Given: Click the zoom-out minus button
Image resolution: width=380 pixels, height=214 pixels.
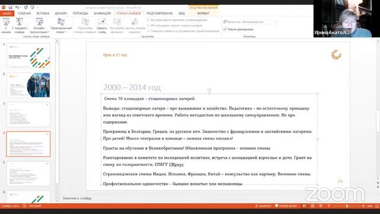Looking at the screenshot, I should 335,206.
